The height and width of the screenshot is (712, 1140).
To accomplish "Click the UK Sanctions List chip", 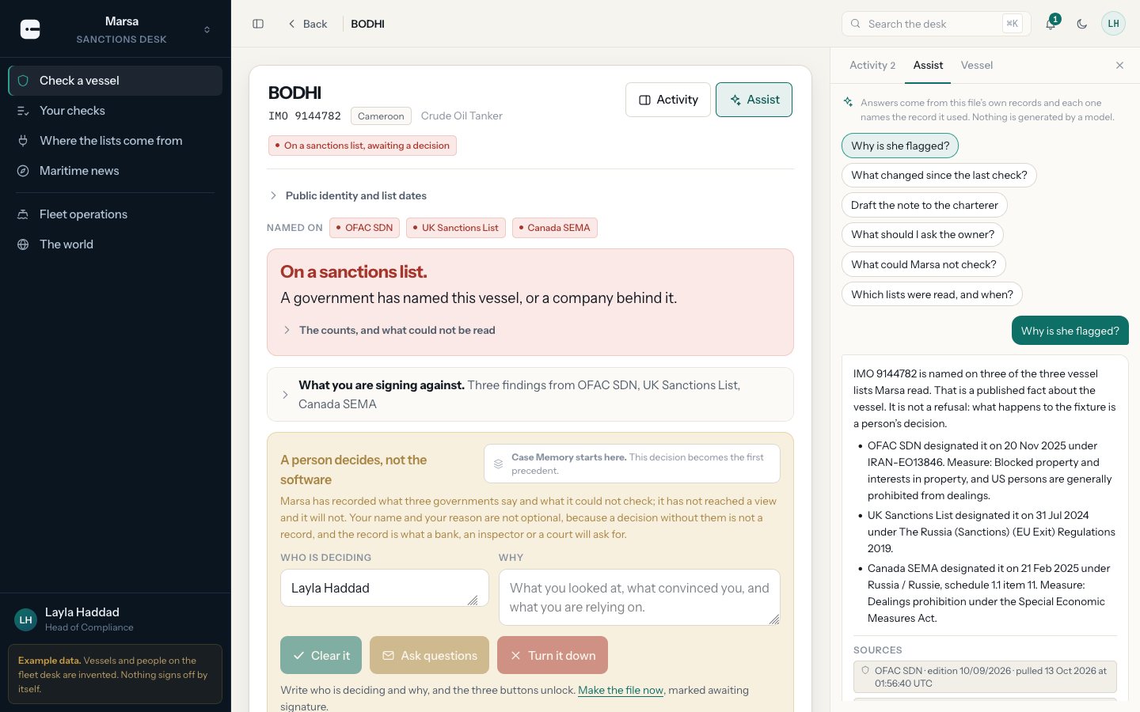I will (456, 228).
